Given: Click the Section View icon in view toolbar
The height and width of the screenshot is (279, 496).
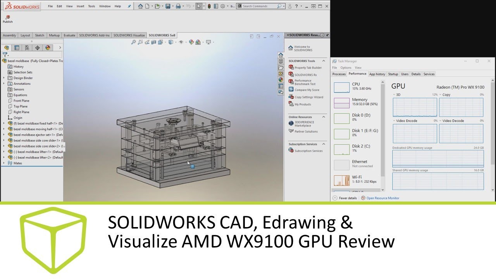Looking at the screenshot, I should (x=154, y=42).
